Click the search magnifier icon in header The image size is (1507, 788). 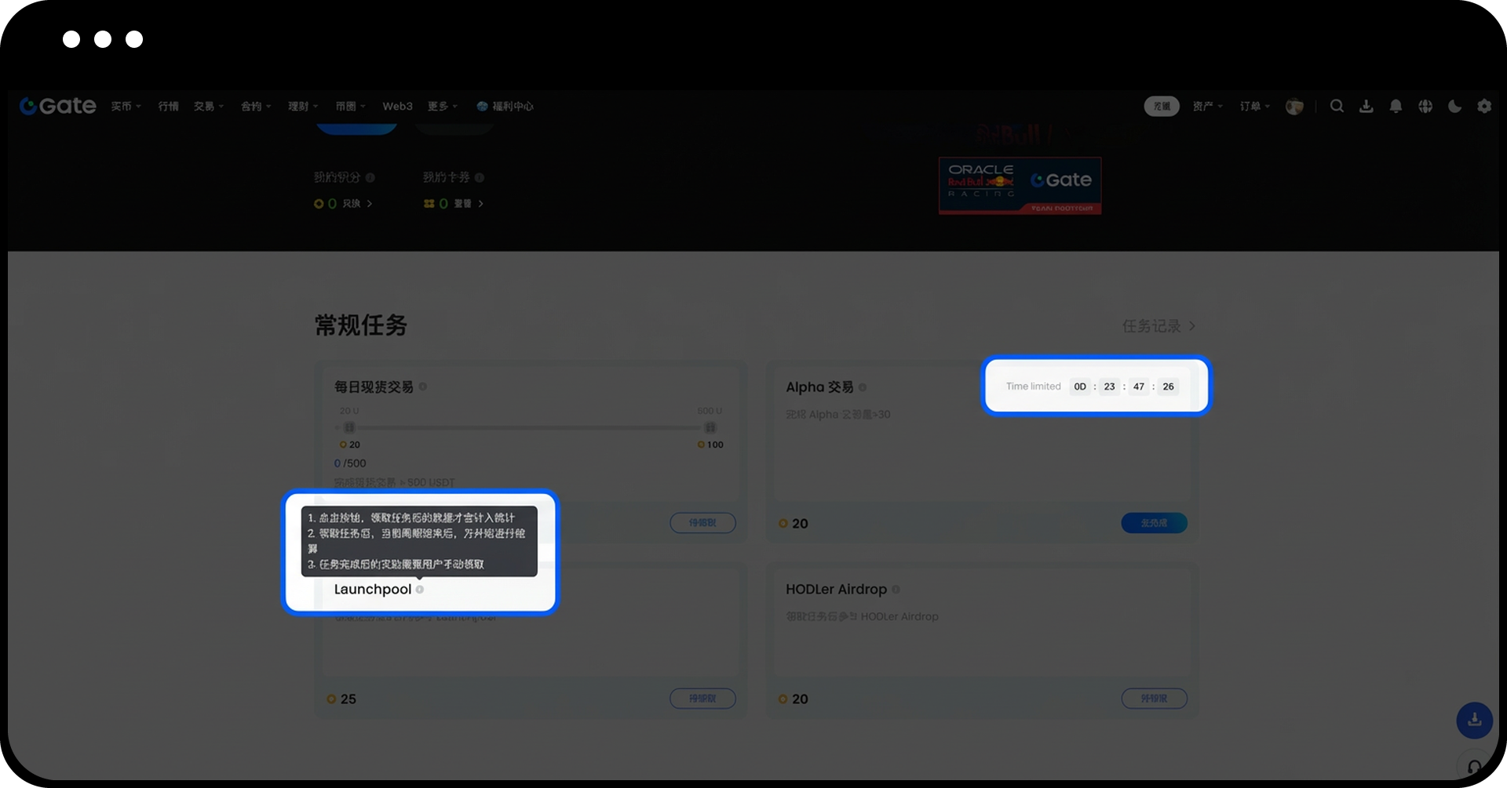point(1337,106)
